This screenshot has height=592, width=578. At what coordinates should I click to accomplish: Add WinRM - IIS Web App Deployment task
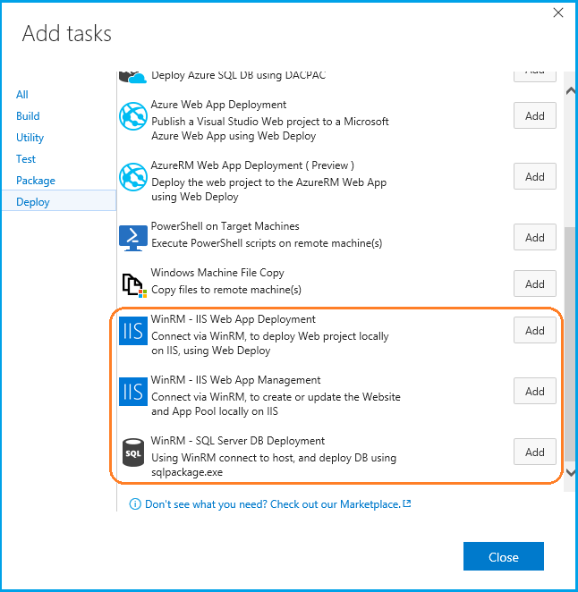534,330
